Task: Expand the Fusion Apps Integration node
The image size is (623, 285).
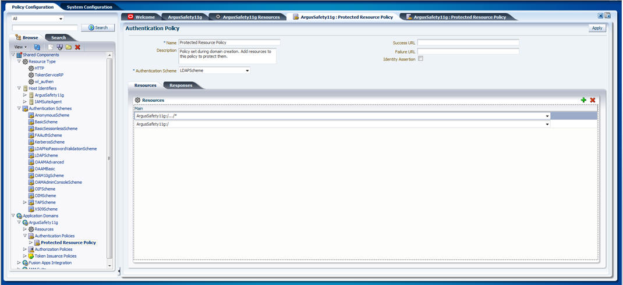Action: tap(19, 263)
